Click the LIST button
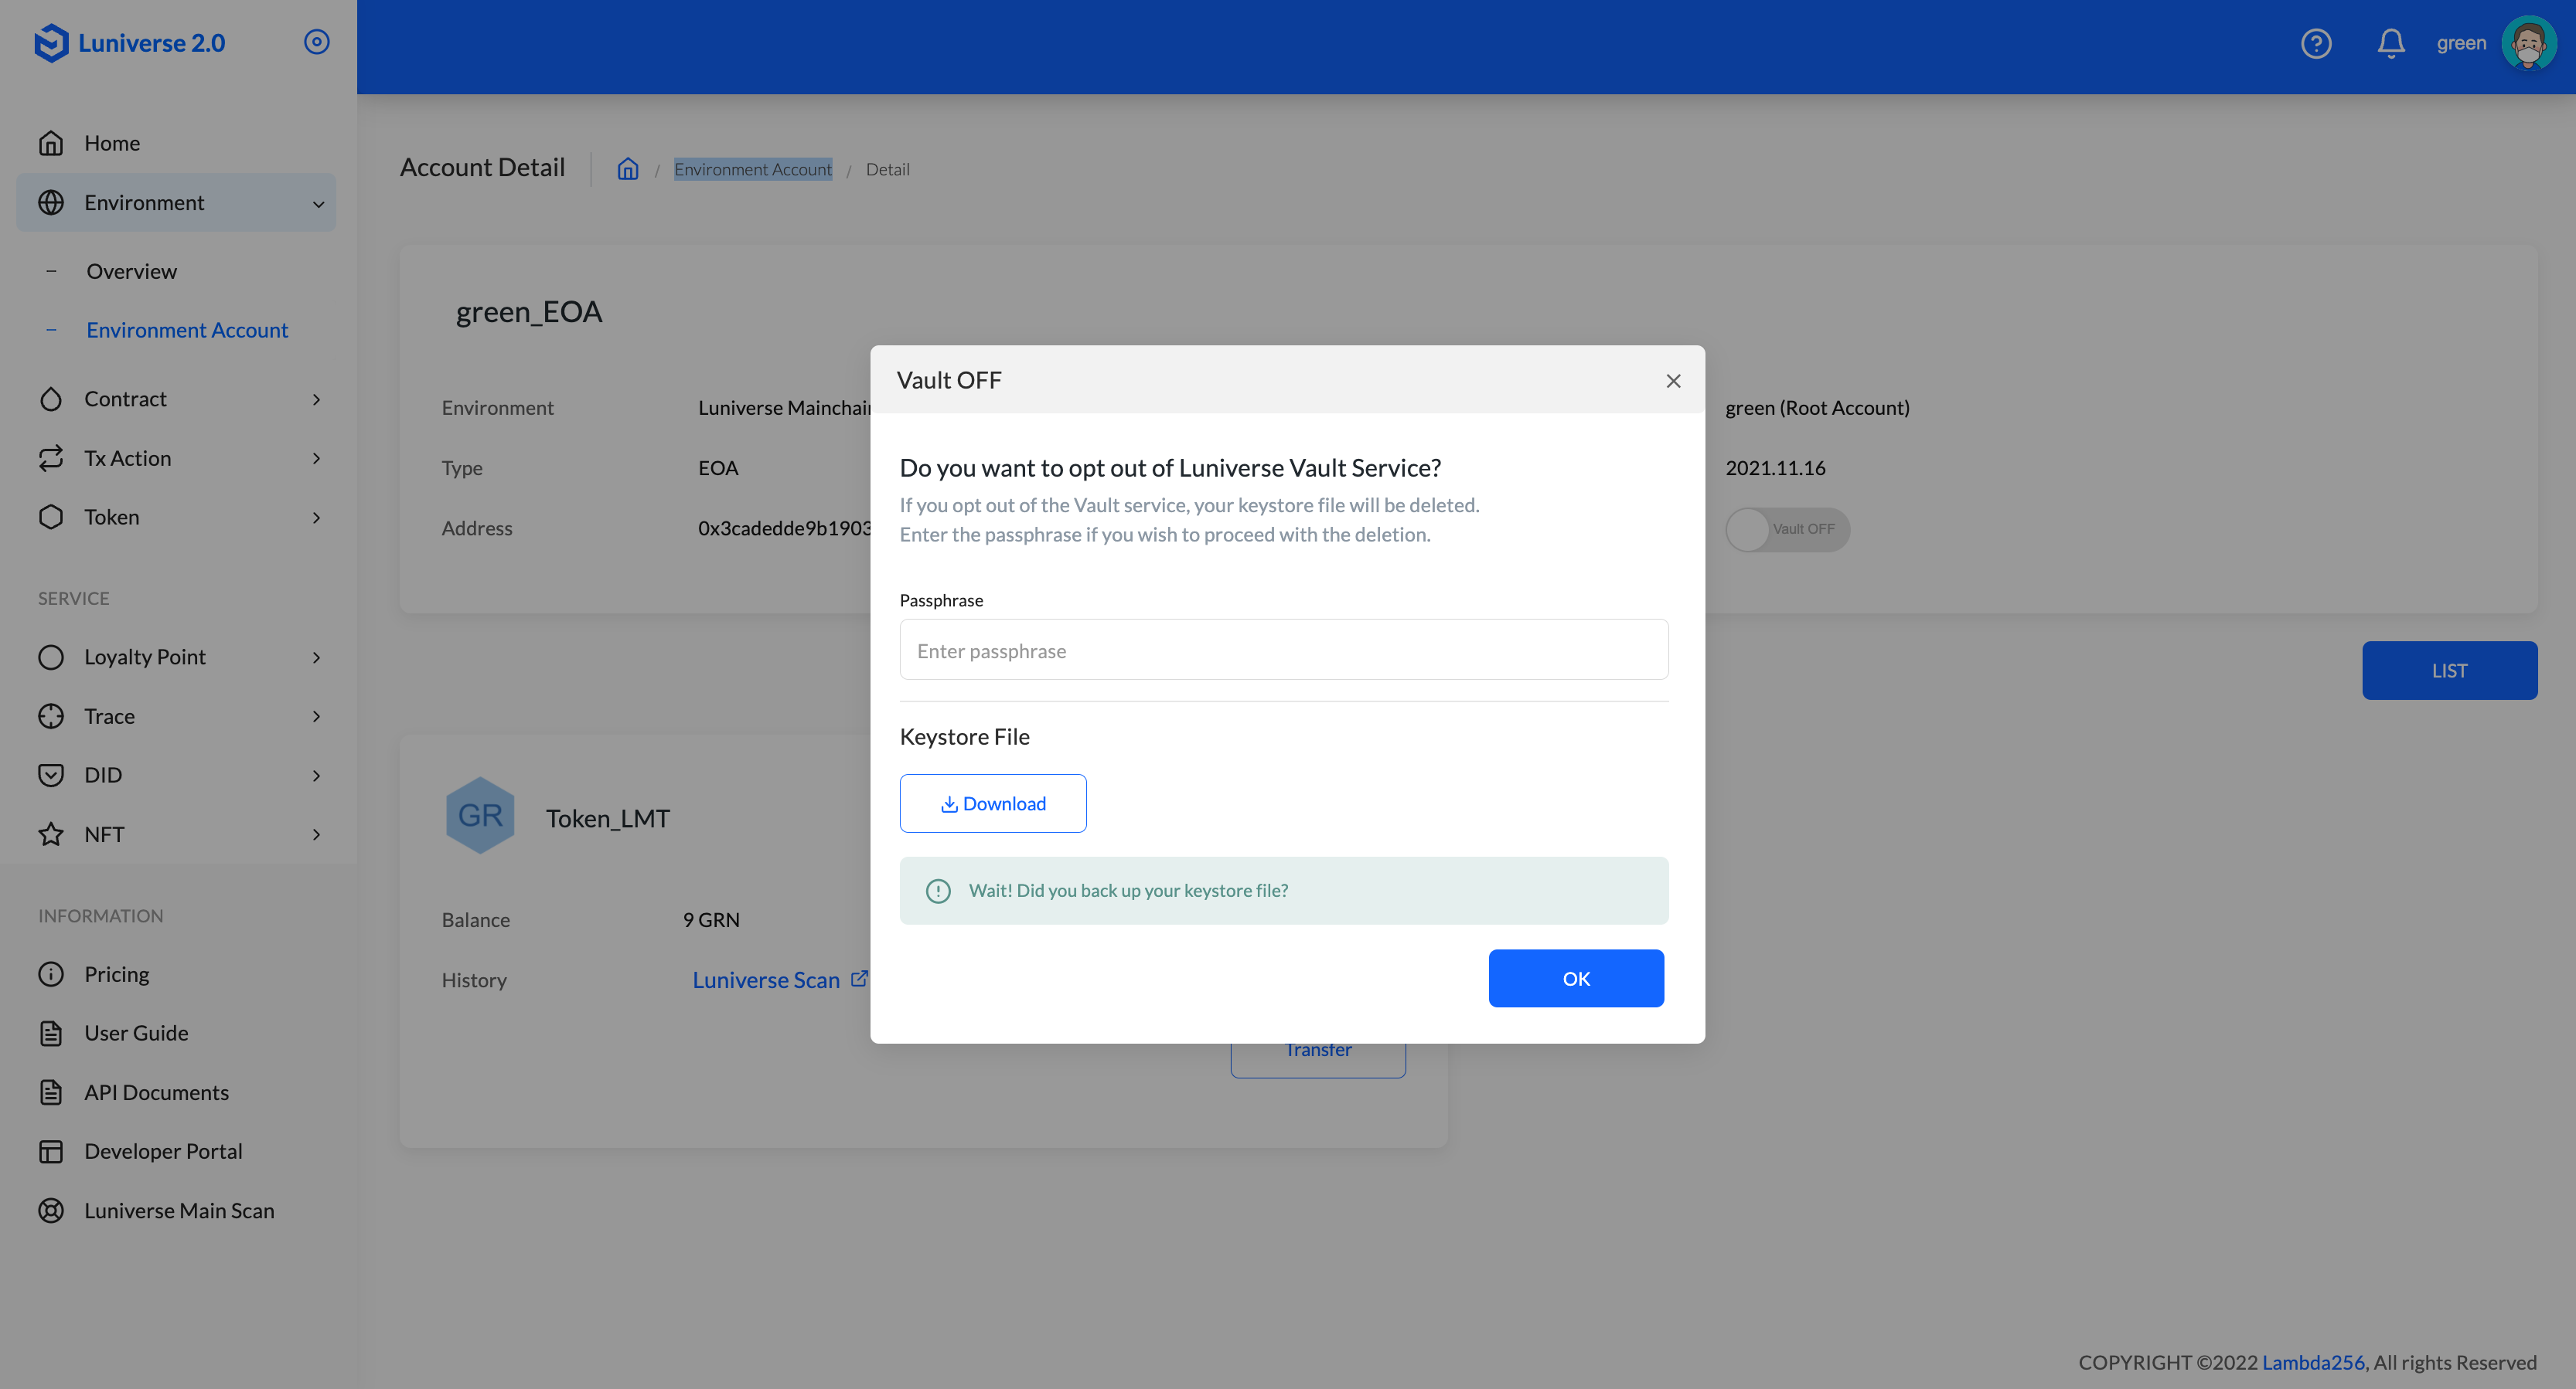Image resolution: width=2576 pixels, height=1389 pixels. pyautogui.click(x=2449, y=670)
